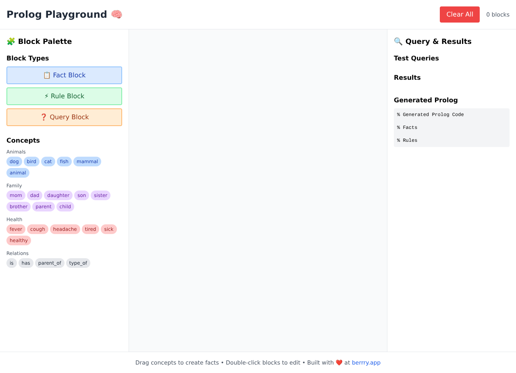Image resolution: width=516 pixels, height=373 pixels.
Task: Select the has relation chip
Action: pyautogui.click(x=26, y=263)
